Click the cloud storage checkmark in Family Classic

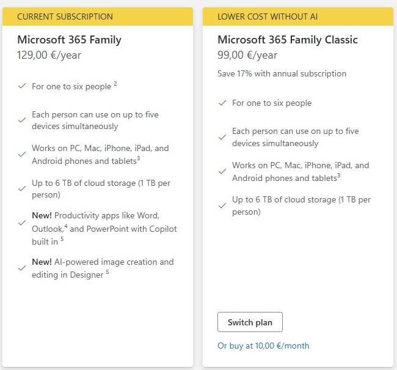[222, 205]
